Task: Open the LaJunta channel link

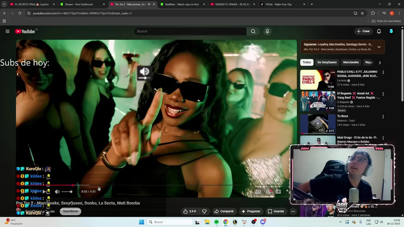Action: tap(342, 80)
